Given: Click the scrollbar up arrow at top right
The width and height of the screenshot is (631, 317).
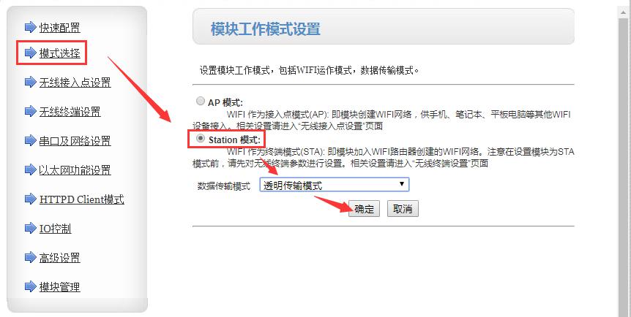Looking at the screenshot, I should tap(624, 12).
